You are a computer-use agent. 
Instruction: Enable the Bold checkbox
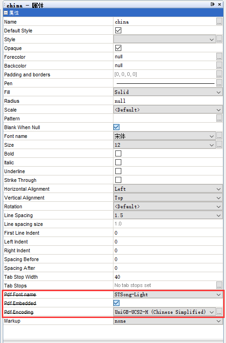click(x=118, y=154)
